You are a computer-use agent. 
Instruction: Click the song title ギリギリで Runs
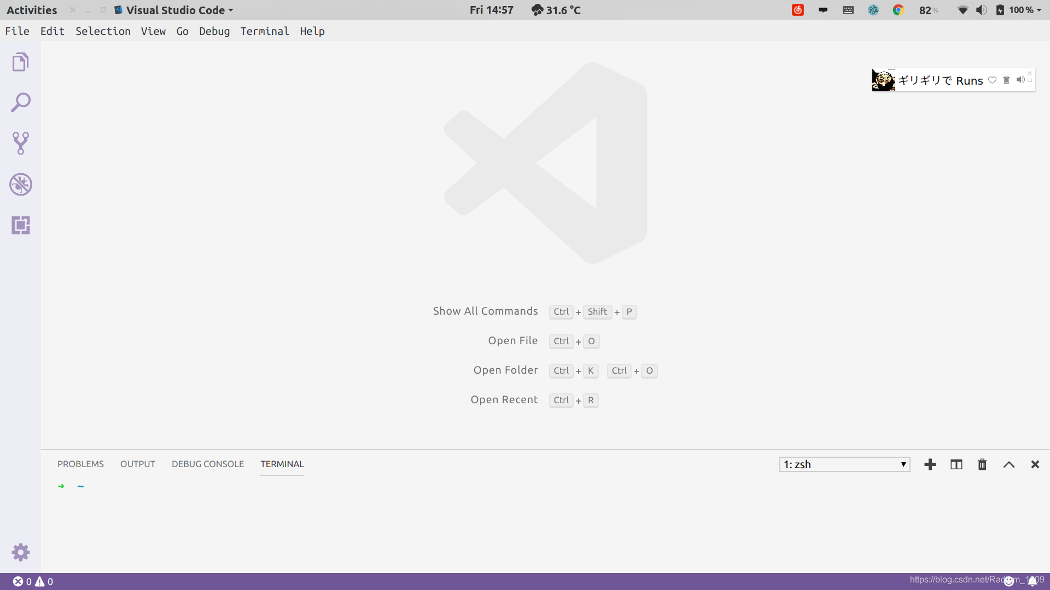pos(941,80)
